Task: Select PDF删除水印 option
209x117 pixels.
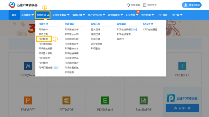Action: (x=72, y=39)
